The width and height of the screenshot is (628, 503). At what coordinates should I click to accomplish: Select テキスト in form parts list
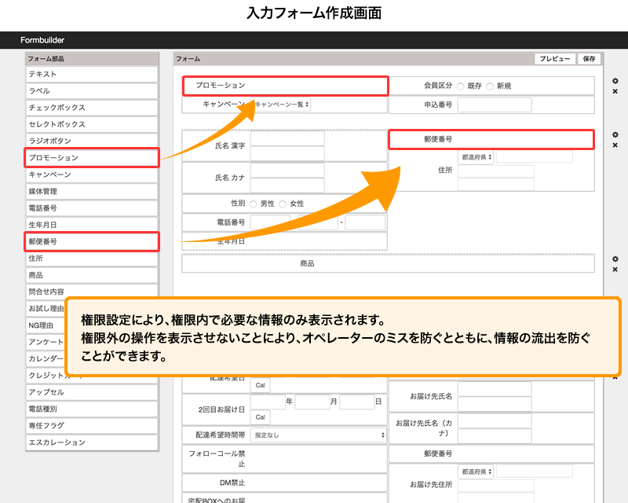[92, 74]
